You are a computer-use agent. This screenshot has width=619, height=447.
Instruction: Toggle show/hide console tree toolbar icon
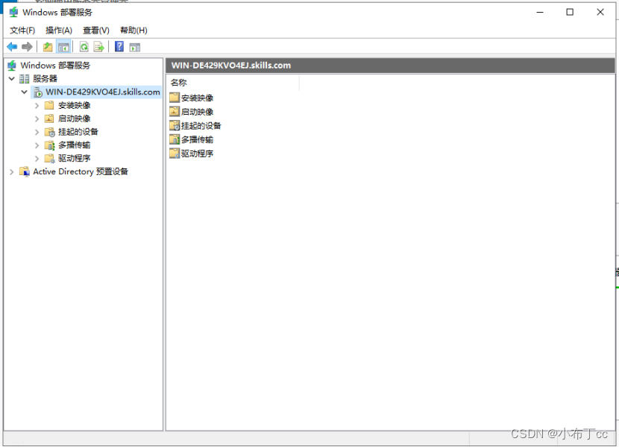[63, 47]
